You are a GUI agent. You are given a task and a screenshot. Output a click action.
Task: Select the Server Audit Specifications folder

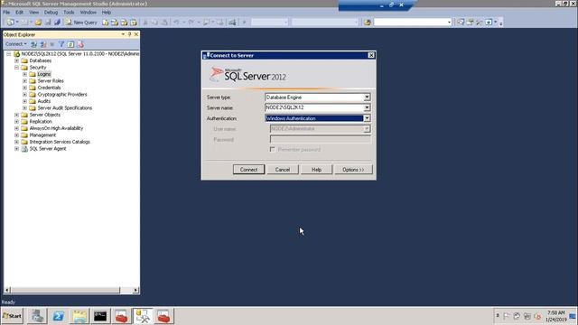tap(65, 108)
